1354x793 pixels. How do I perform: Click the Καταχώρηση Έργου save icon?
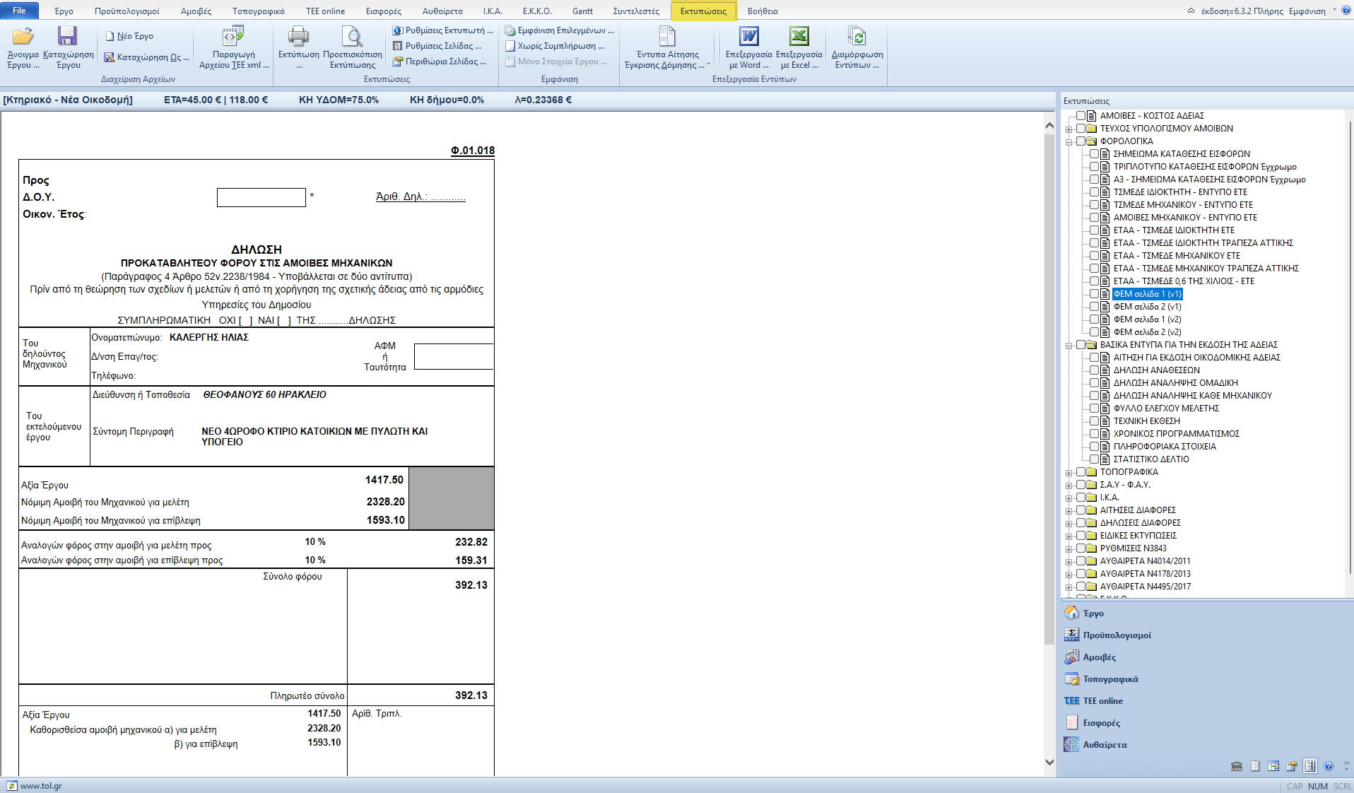68,37
